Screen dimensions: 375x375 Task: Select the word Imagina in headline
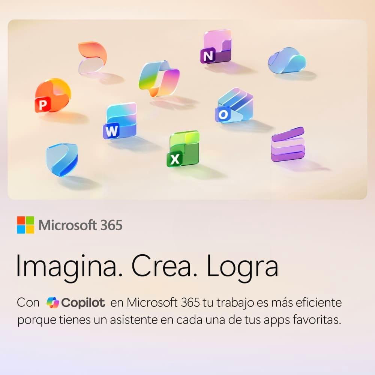pyautogui.click(x=70, y=266)
